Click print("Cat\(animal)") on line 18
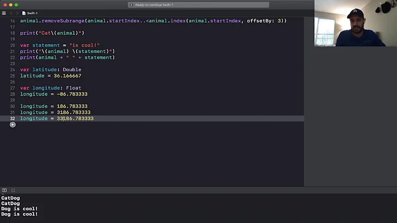Viewport: 397px width, 223px height. (x=52, y=33)
